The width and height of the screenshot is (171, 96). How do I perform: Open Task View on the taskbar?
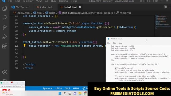pos(69,94)
